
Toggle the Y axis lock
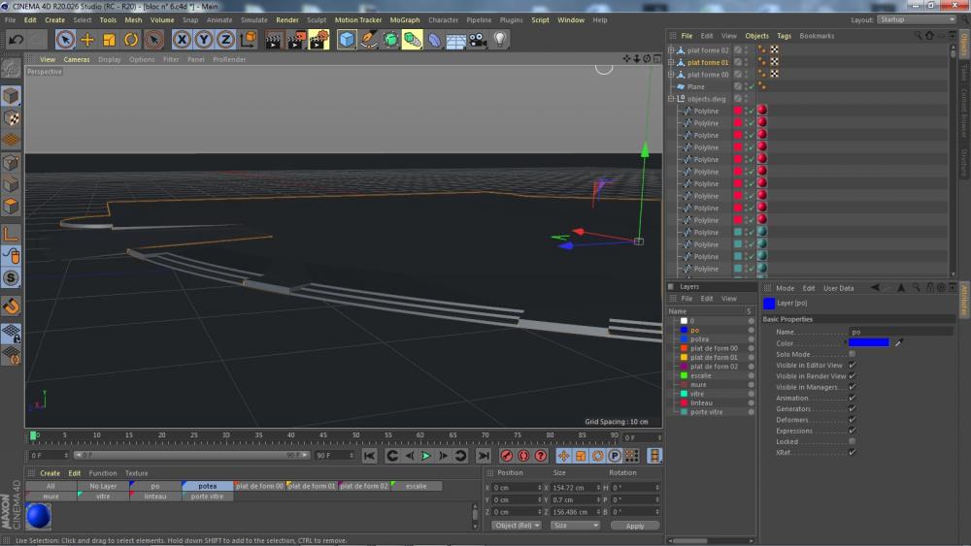203,40
